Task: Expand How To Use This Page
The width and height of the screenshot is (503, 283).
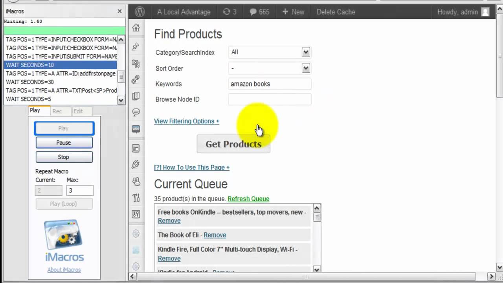Action: pyautogui.click(x=192, y=167)
